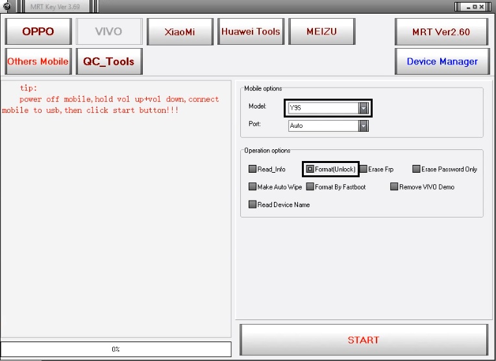
Task: Expand the Port dropdown arrow
Action: (364, 125)
